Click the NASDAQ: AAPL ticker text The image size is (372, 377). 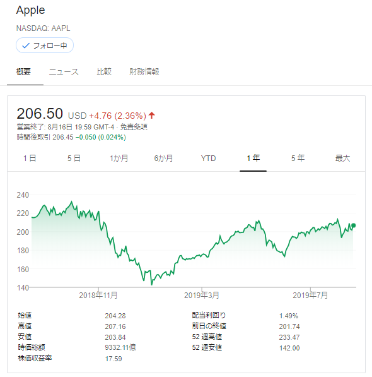(x=44, y=28)
